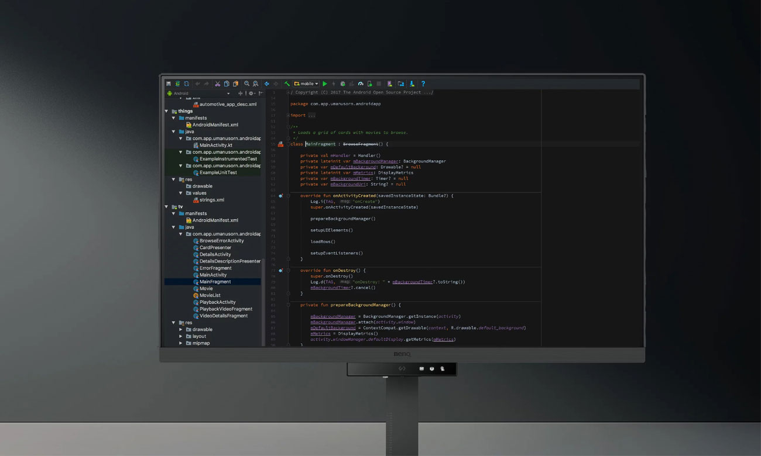761x456 pixels.
Task: Click the Cut scissors icon
Action: click(x=218, y=84)
